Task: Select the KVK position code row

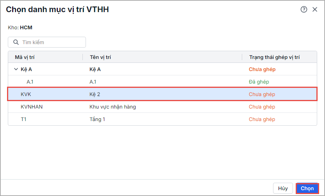Action: [26, 94]
